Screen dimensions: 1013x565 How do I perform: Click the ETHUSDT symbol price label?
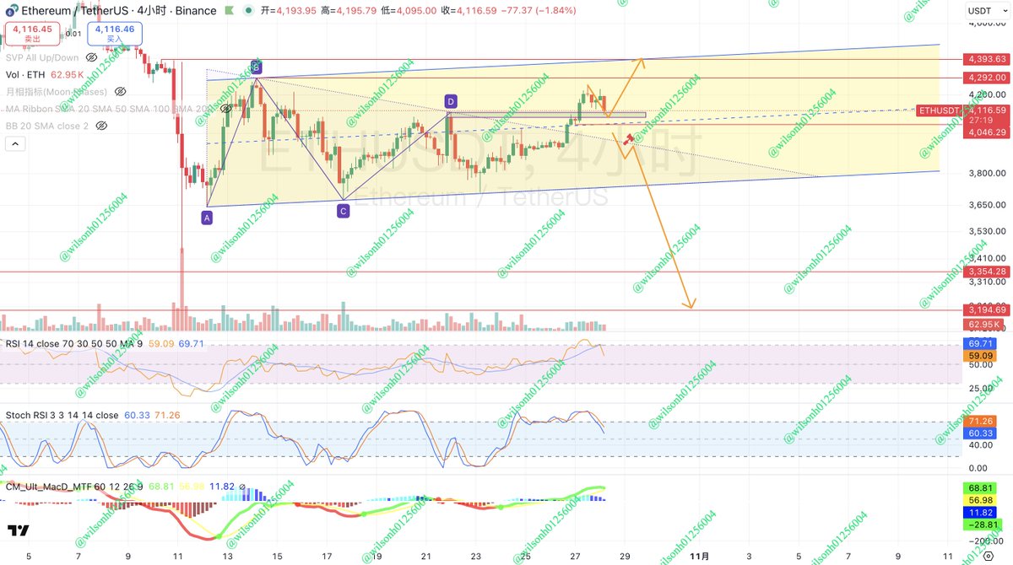[x=940, y=110]
